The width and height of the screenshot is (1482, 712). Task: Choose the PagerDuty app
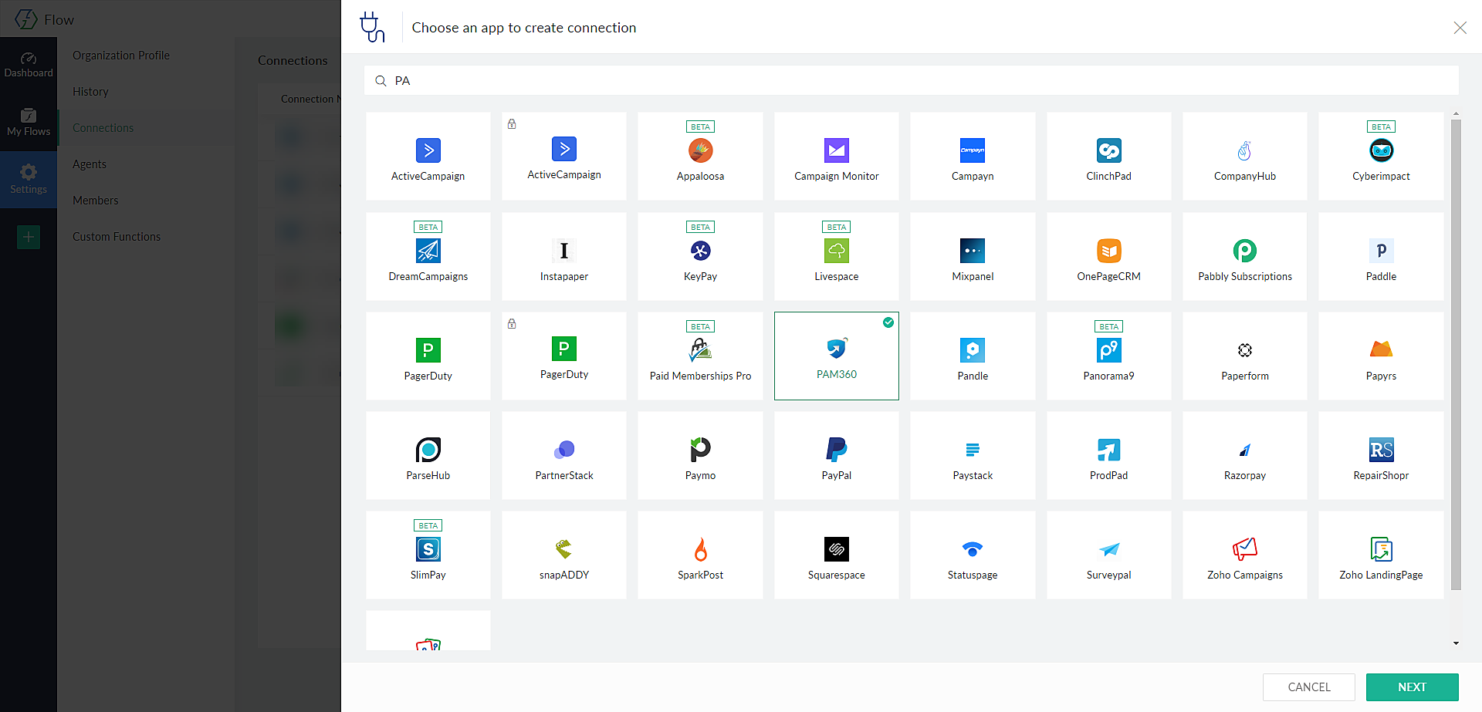[x=428, y=356]
